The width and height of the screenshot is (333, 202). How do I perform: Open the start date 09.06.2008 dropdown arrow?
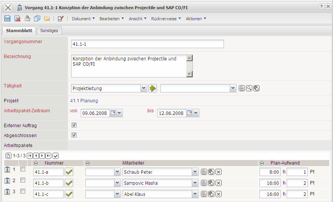coord(119,113)
